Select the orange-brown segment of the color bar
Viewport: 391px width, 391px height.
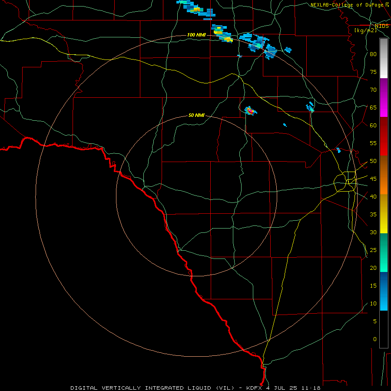384,175
